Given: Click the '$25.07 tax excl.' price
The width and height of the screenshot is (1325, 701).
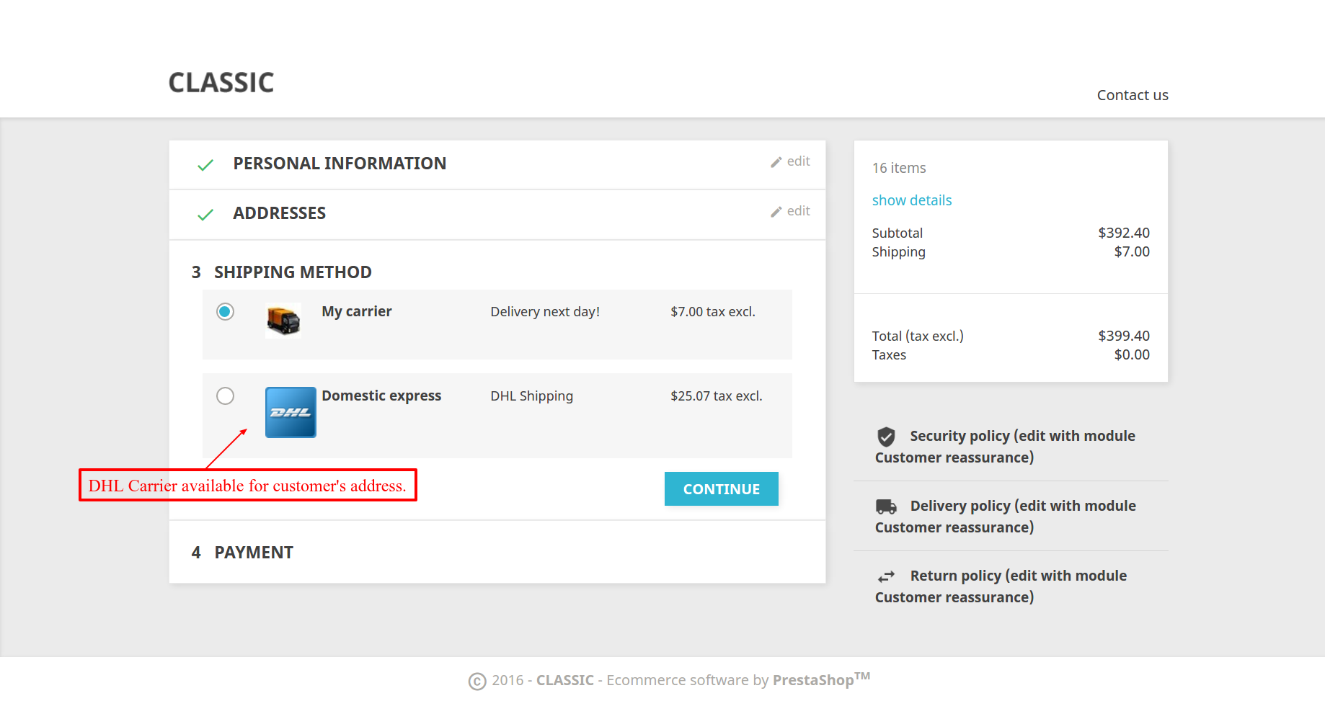Looking at the screenshot, I should pos(717,396).
